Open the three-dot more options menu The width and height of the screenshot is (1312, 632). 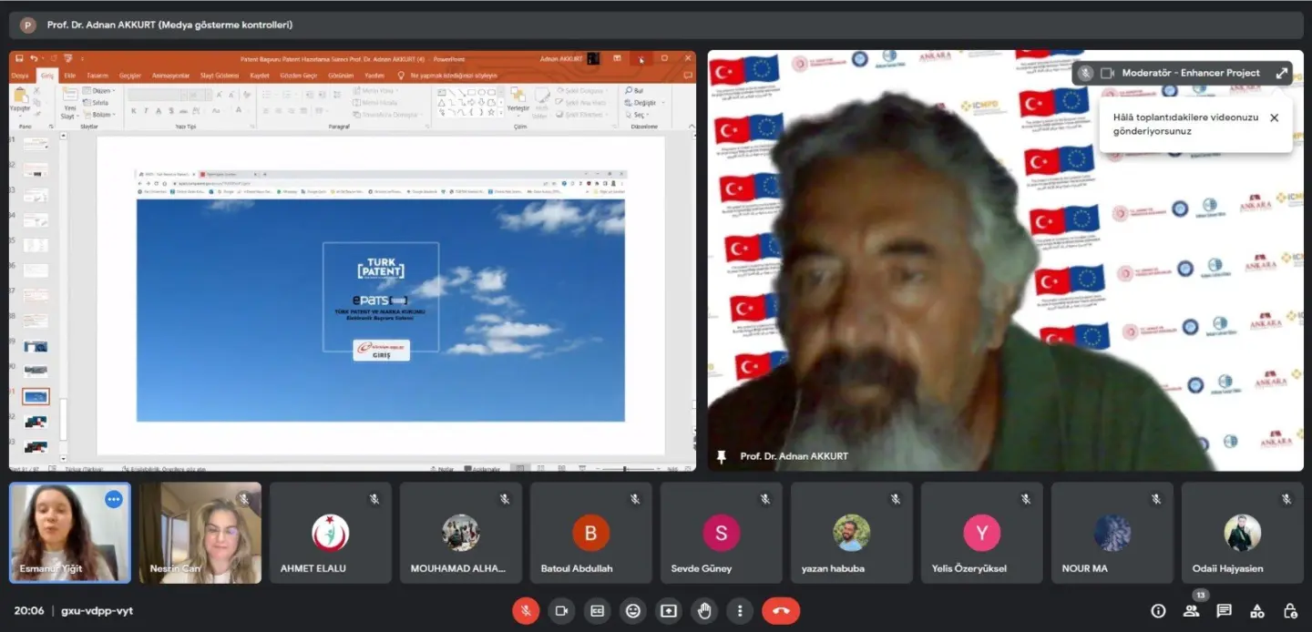click(x=741, y=610)
